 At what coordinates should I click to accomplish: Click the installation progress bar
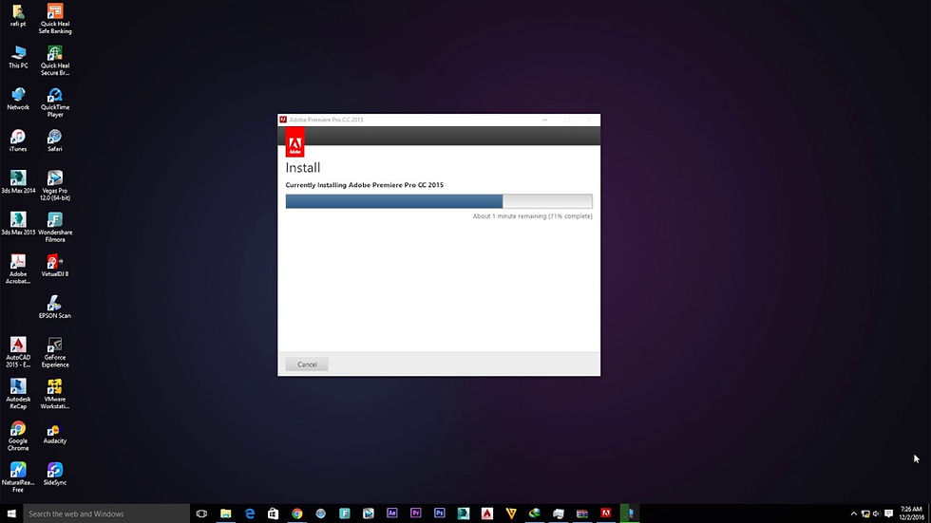tap(439, 201)
